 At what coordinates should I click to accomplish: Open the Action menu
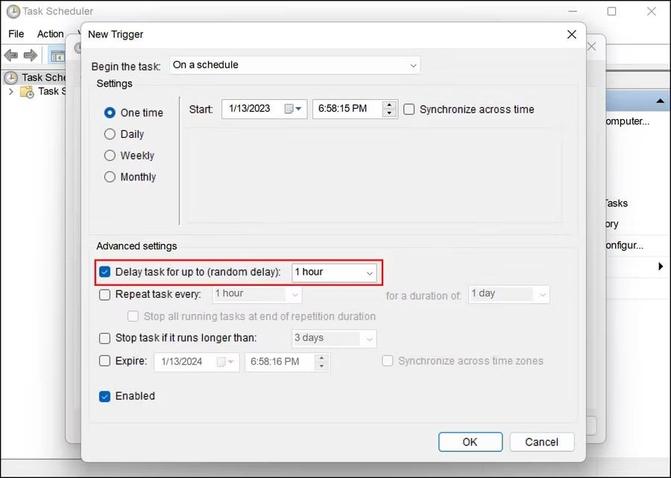click(51, 34)
